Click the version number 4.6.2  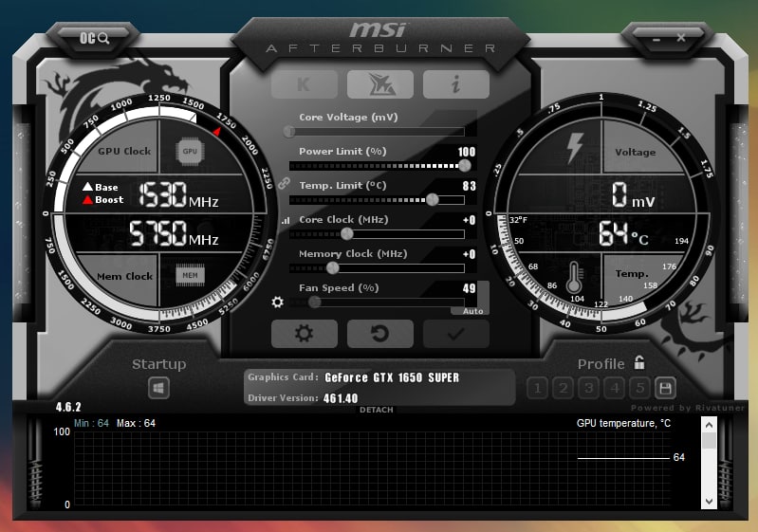tap(68, 407)
